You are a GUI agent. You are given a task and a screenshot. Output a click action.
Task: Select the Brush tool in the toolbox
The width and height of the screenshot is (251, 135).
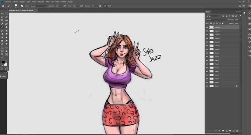[x=2, y=27]
